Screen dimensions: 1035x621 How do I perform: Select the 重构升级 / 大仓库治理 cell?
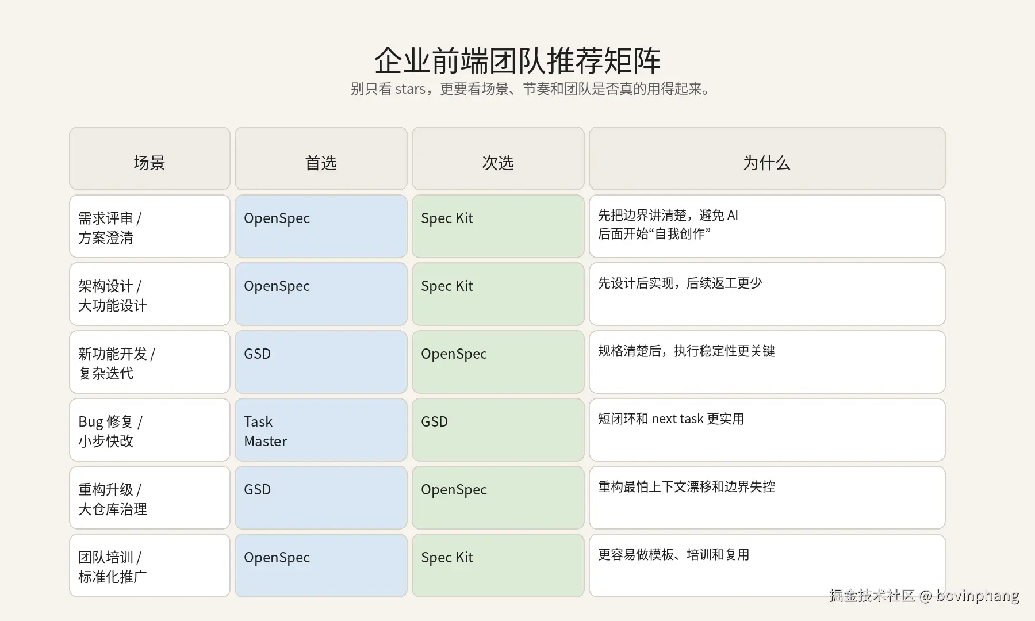pos(149,498)
